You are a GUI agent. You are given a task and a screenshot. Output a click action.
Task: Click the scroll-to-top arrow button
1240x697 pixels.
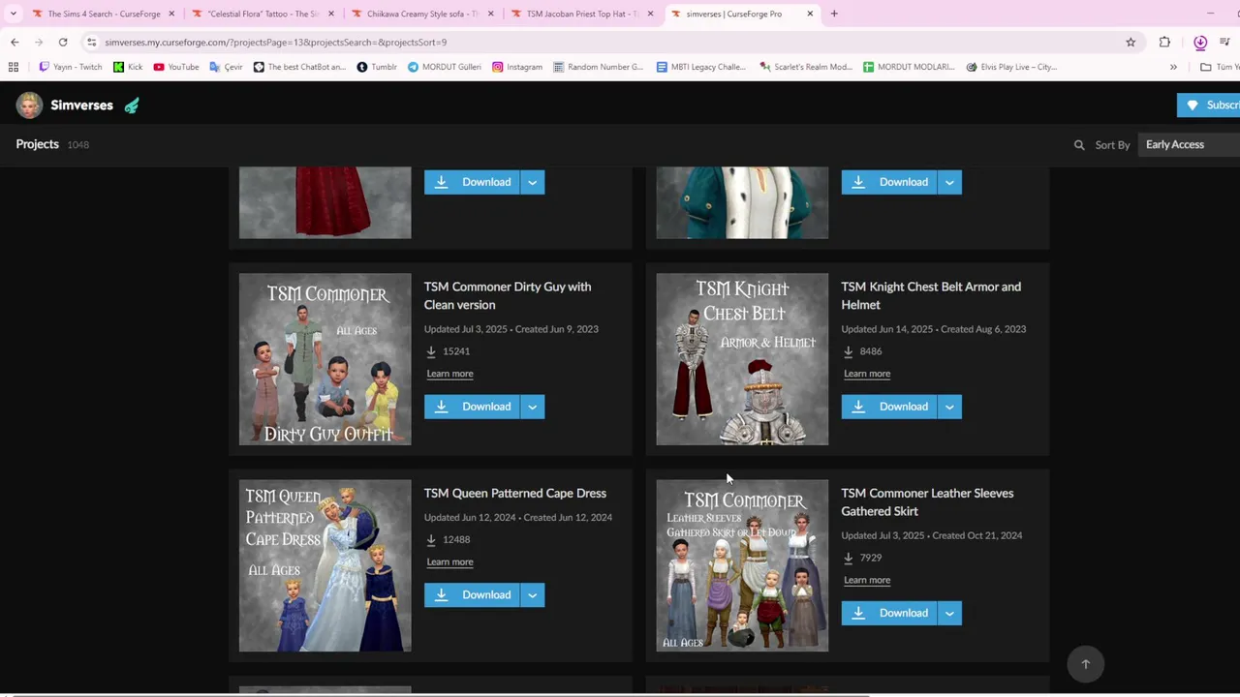tap(1085, 664)
